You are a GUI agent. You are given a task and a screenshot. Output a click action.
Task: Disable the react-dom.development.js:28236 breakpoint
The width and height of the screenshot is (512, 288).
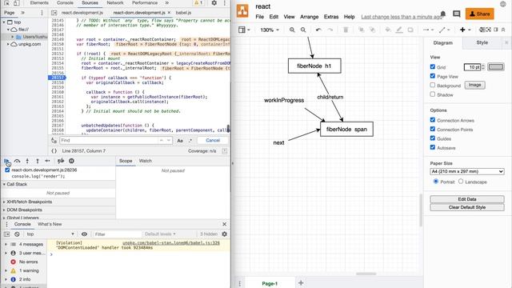[x=7, y=170]
